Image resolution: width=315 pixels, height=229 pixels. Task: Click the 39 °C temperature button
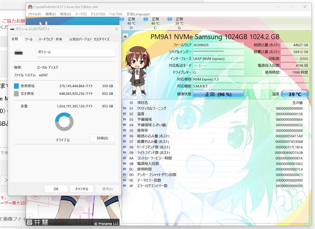click(x=295, y=94)
